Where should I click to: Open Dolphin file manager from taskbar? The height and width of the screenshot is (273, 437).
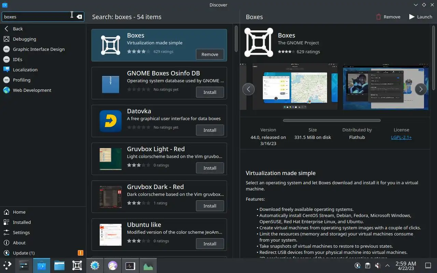(59, 265)
